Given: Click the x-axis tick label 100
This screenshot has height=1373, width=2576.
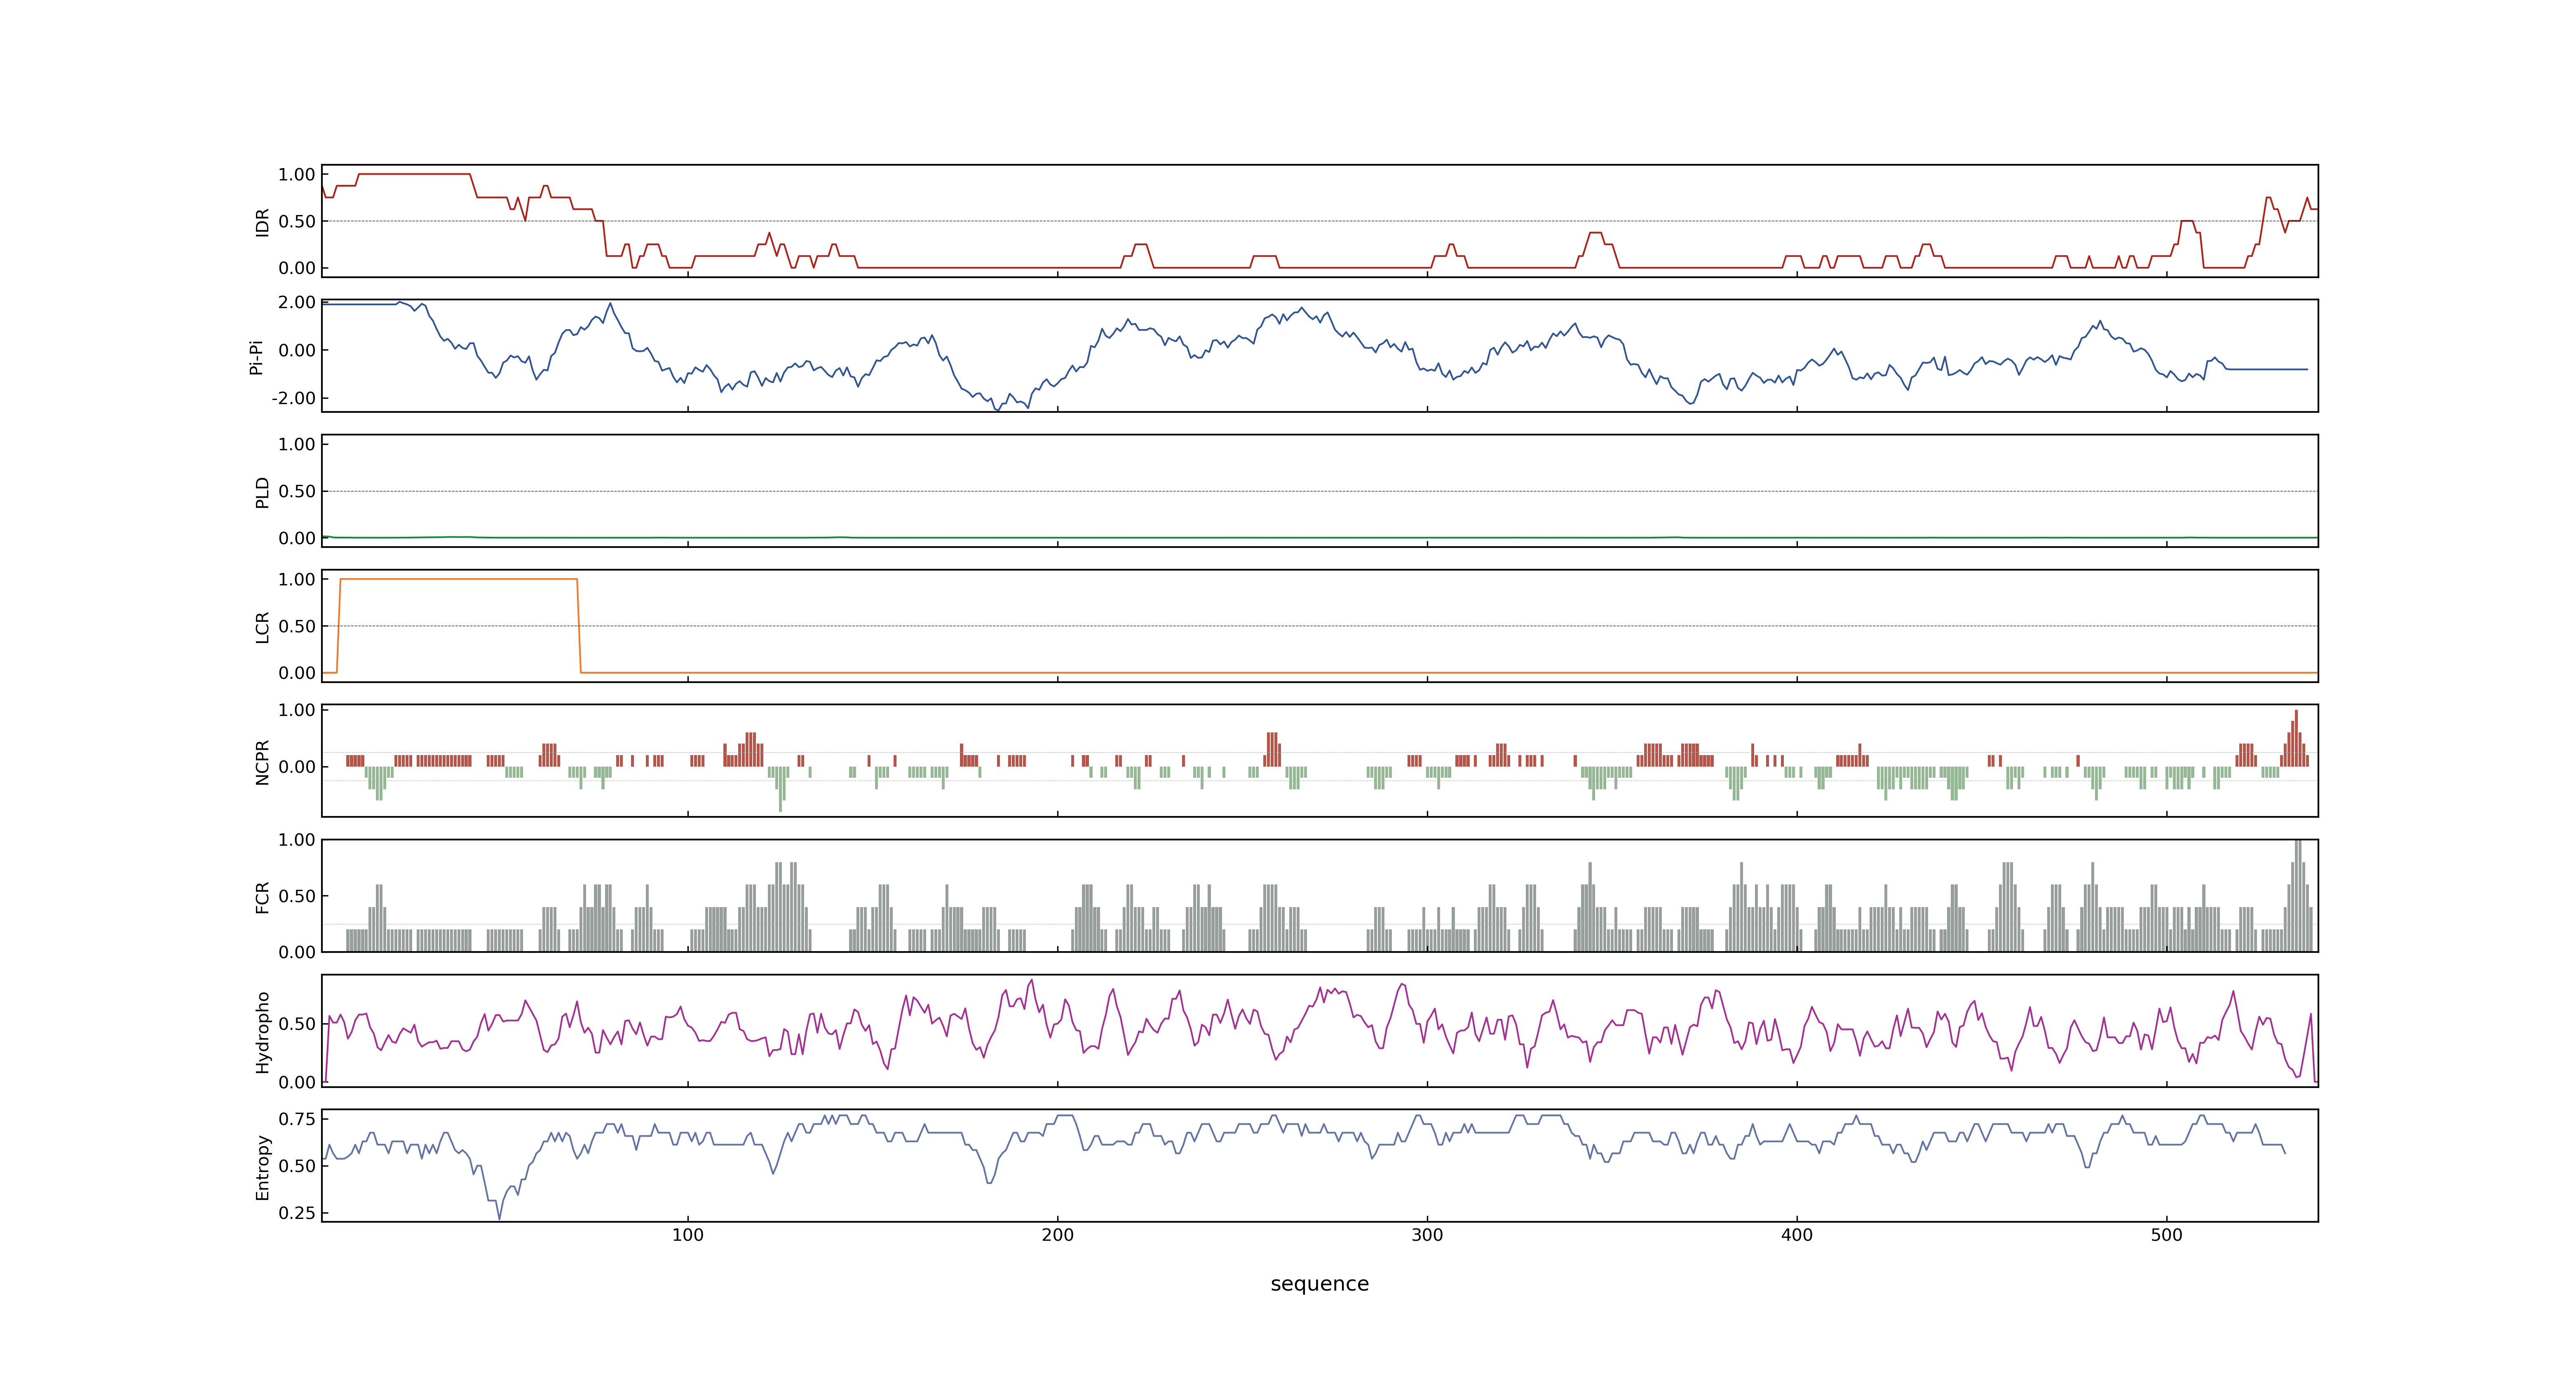Looking at the screenshot, I should 688,1235.
